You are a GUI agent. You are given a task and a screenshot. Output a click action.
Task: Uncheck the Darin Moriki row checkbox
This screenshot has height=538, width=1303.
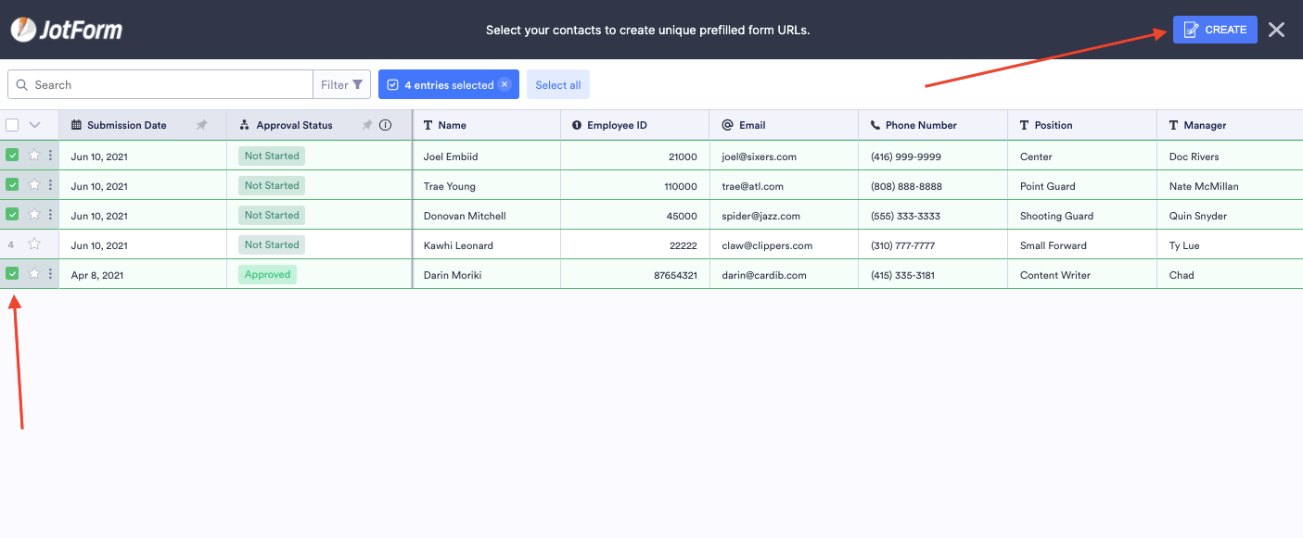pos(12,274)
